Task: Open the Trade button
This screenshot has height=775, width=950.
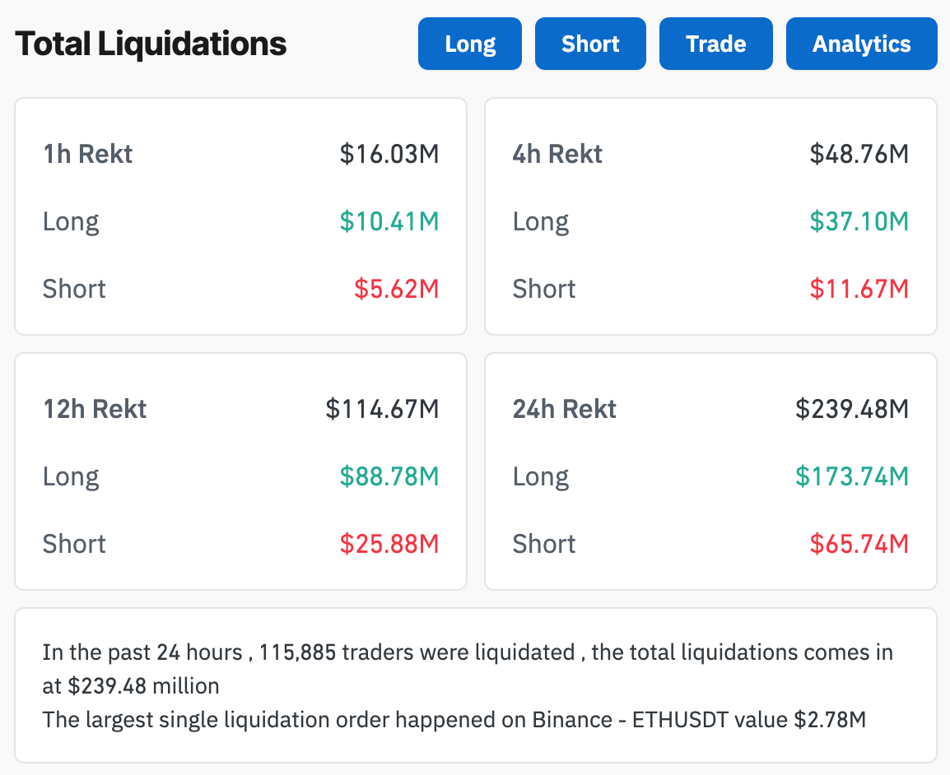Action: point(715,44)
